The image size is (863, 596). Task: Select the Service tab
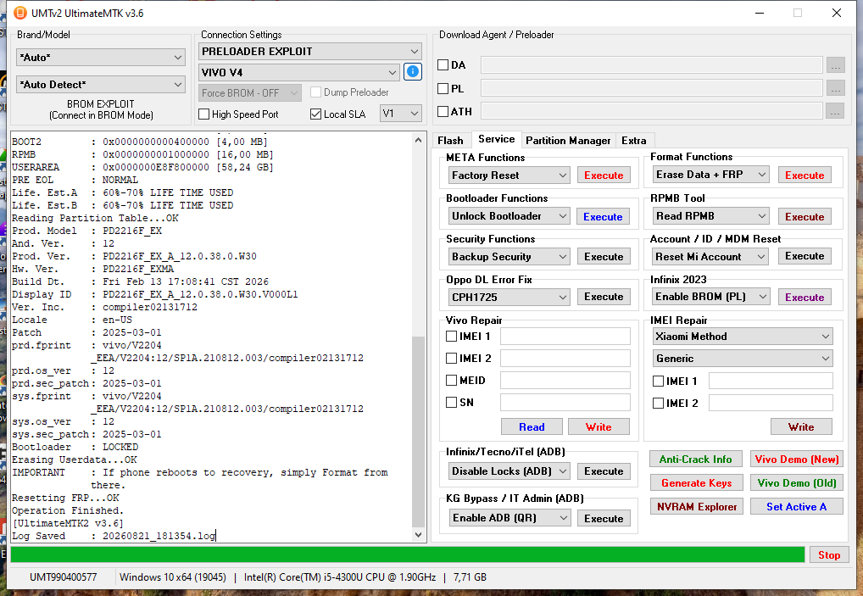tap(497, 139)
